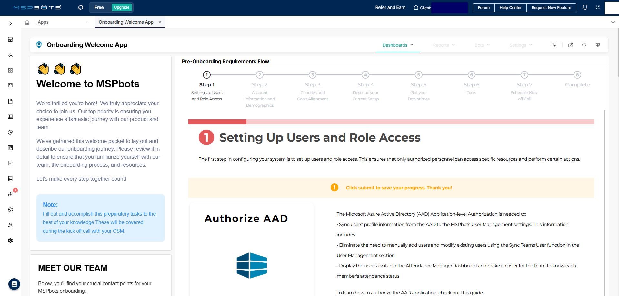Expand the Dashboards dropdown
Viewport: 619px width, 296px height.
[x=397, y=45]
